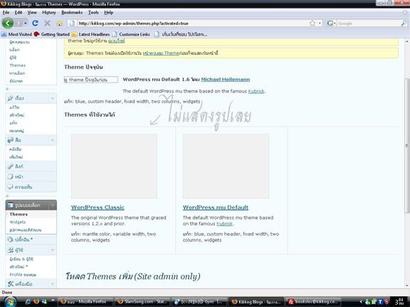This screenshot has height=307, width=410.
Task: Open the Google search engine dropdown
Action: (331, 23)
